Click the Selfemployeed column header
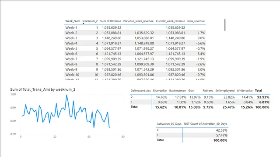Screen dimensions: 280x157 pyautogui.click(x=225, y=91)
